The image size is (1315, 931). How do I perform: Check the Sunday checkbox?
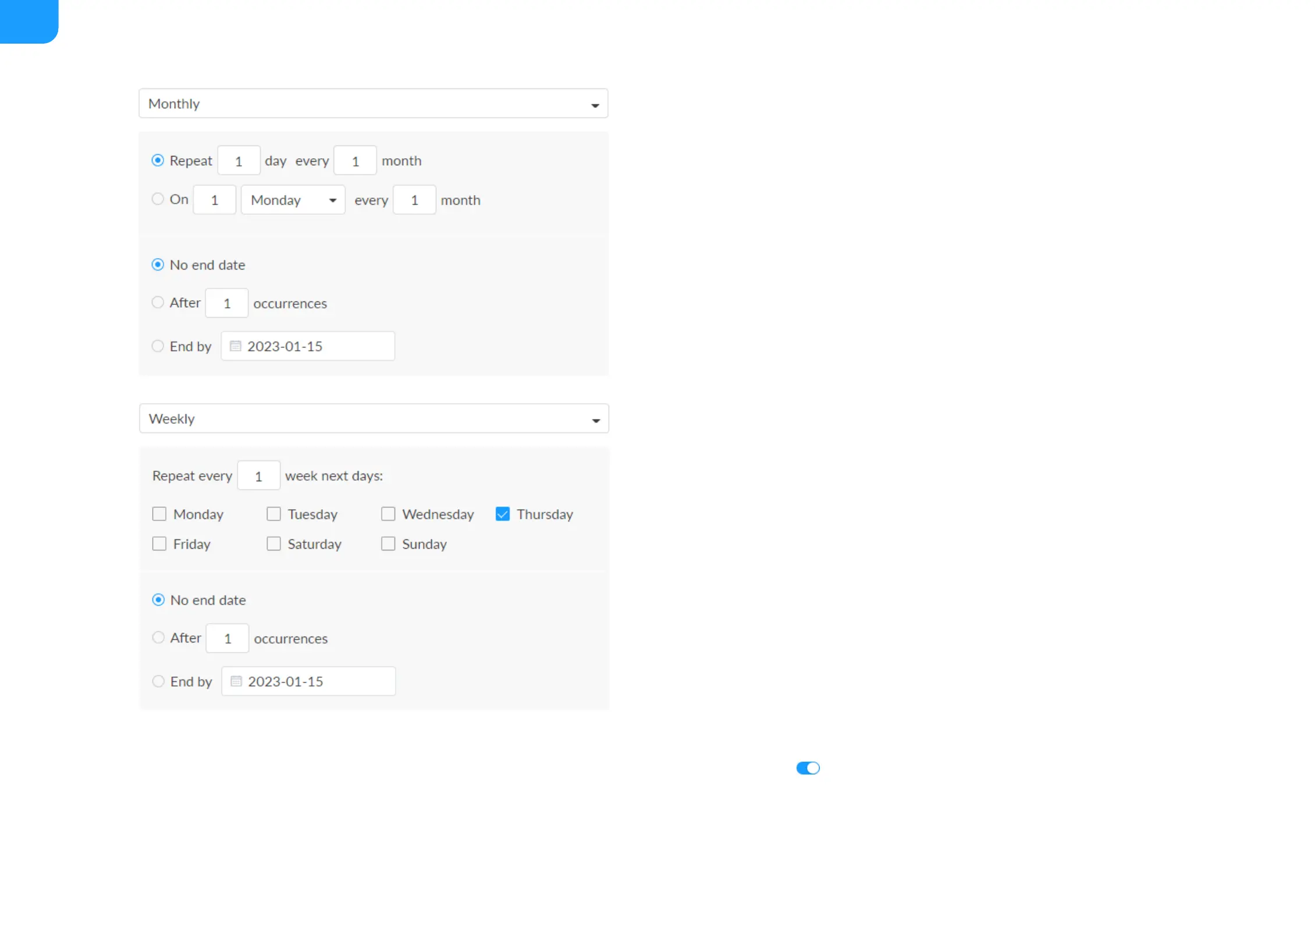(388, 544)
